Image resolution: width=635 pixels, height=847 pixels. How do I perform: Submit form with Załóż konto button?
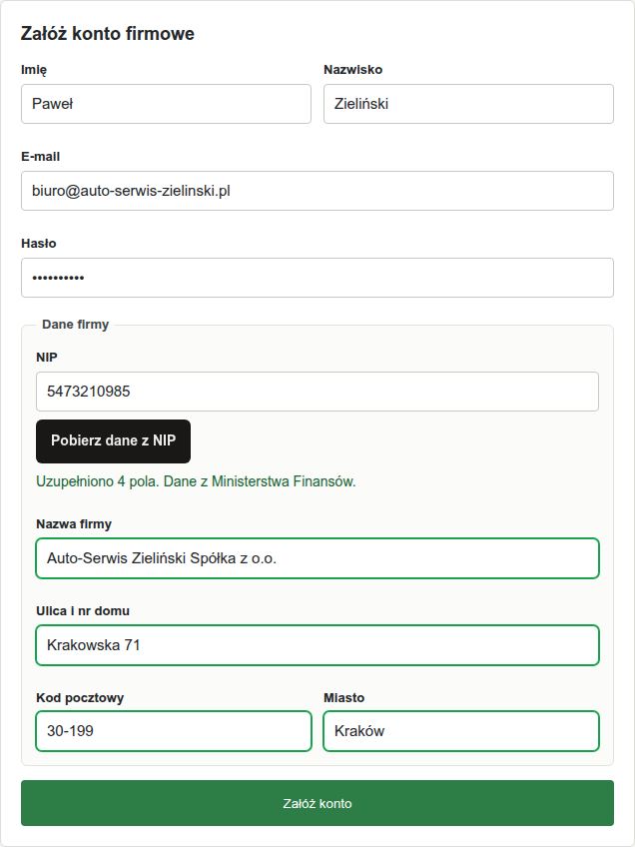click(x=317, y=803)
